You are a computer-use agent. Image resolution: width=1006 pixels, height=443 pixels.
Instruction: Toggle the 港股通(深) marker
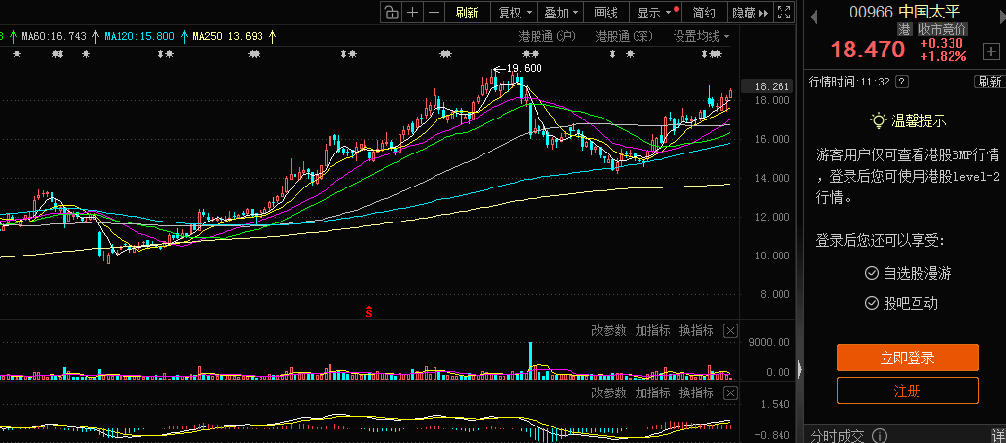[626, 36]
